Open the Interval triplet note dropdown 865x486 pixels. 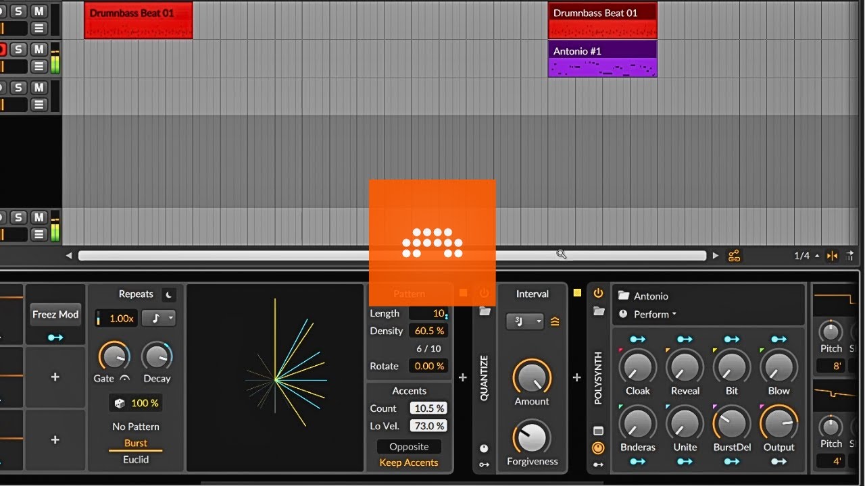coord(525,322)
